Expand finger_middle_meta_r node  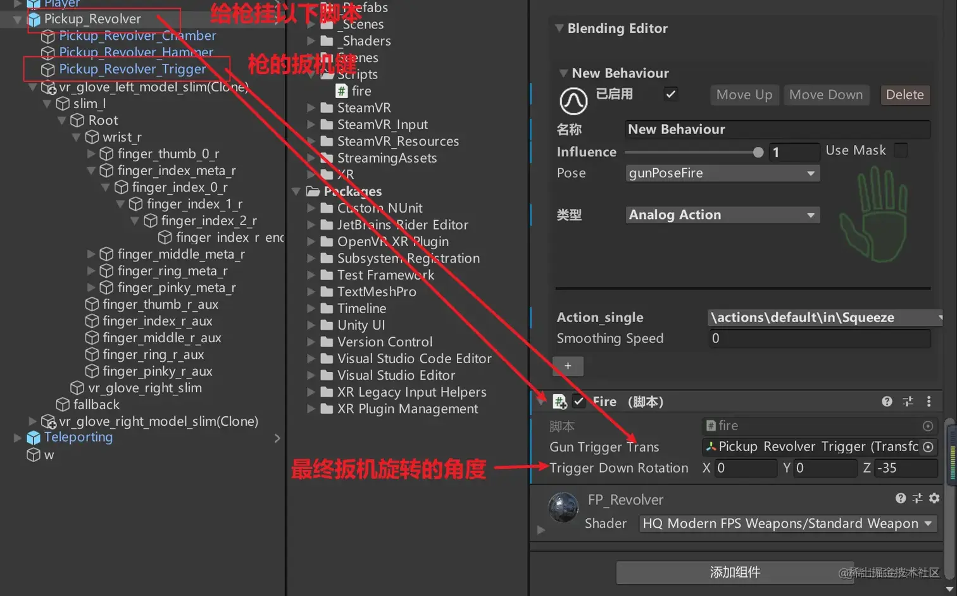(91, 254)
